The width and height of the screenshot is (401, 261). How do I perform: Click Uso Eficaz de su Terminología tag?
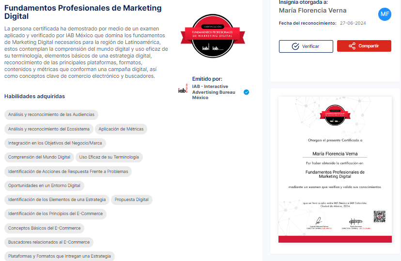[x=109, y=157]
